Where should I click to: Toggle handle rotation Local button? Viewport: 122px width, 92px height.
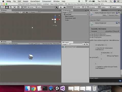tap(38, 7)
